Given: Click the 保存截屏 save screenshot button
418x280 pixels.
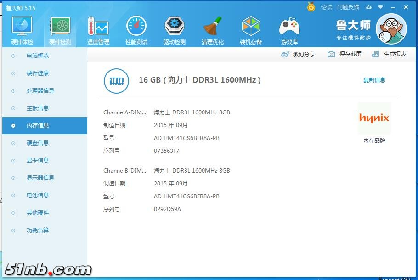Looking at the screenshot, I should point(345,54).
